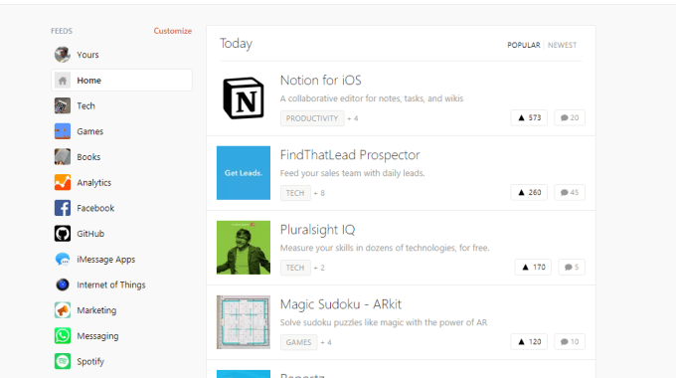This screenshot has height=378, width=676.
Task: Open Magic Sudoku comments (10)
Action: 570,342
